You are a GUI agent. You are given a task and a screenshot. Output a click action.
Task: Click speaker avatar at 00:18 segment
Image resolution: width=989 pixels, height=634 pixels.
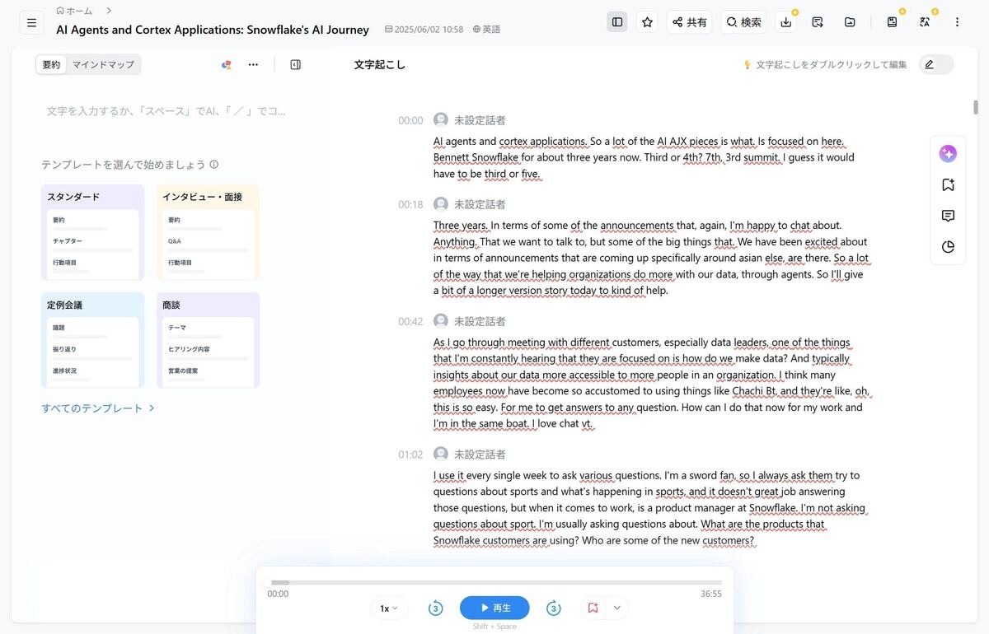click(441, 204)
